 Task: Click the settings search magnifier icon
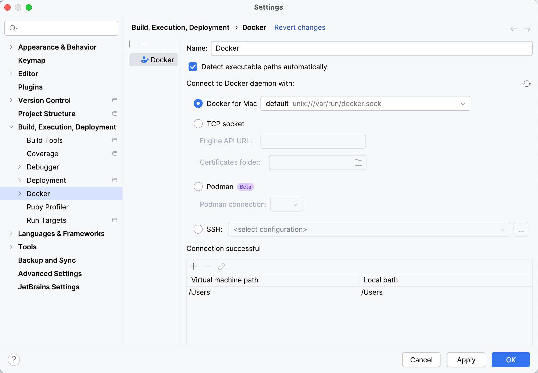pyautogui.click(x=14, y=28)
